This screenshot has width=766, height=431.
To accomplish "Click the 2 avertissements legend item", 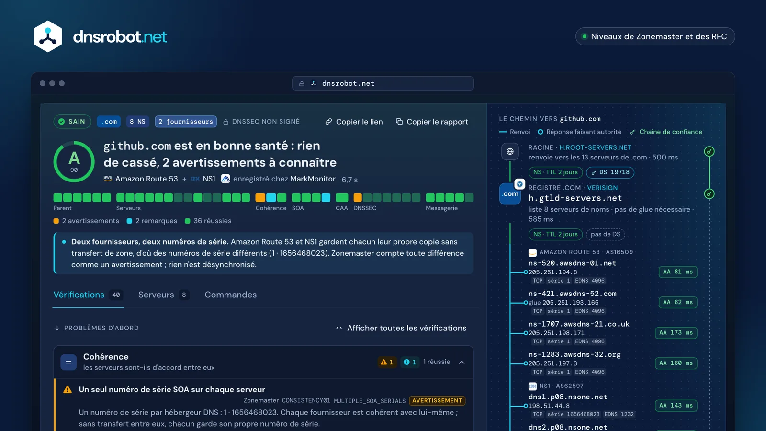I will 86,221.
